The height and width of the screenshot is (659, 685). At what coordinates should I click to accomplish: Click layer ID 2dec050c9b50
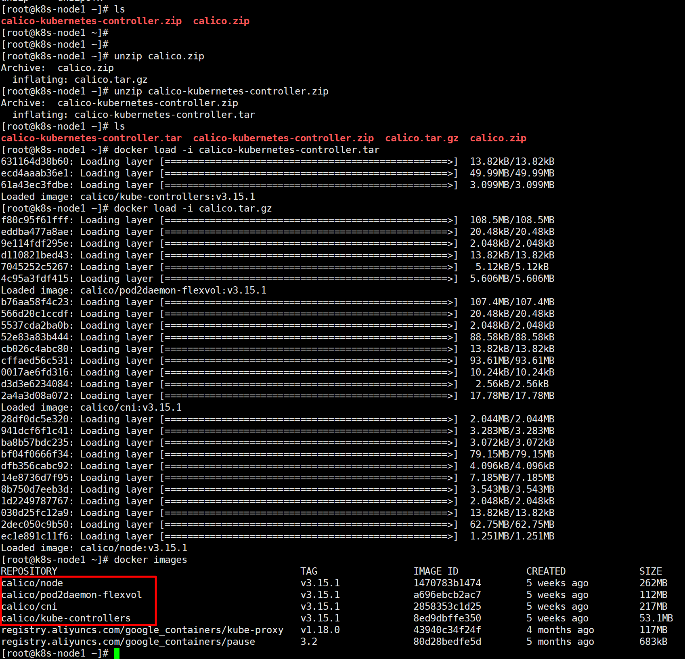click(35, 525)
